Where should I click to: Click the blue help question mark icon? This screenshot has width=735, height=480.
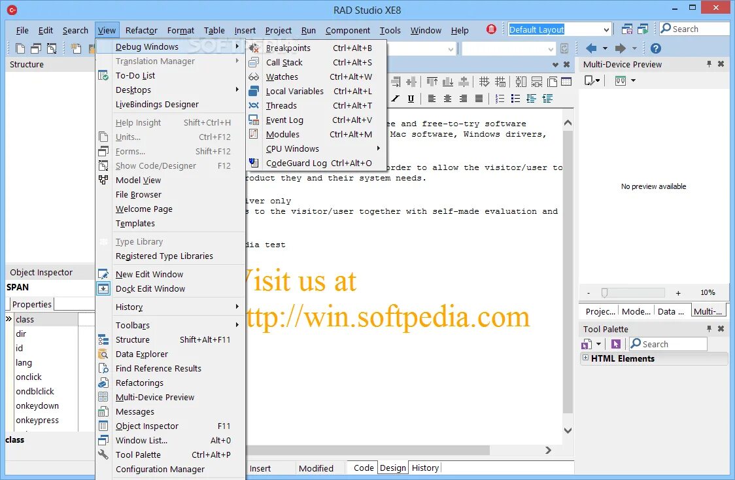pos(656,48)
